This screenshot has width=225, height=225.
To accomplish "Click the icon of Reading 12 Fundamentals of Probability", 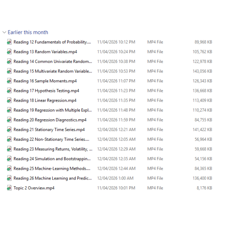I will [x=9, y=42].
